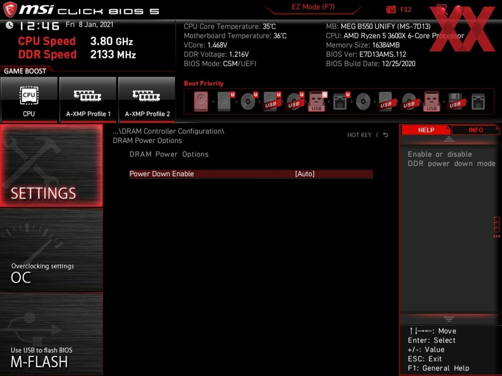Viewport: 502px width, 376px height.
Task: Select the legacy network boot device without badge
Action: pyautogui.click(x=478, y=102)
